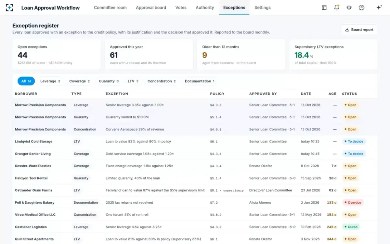Filter by Coverage exceptions
This screenshot has width=390, height=244.
(79, 81)
